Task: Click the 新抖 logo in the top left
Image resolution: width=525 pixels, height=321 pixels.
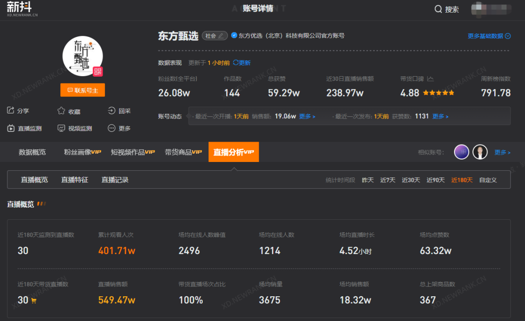Action: tap(19, 8)
